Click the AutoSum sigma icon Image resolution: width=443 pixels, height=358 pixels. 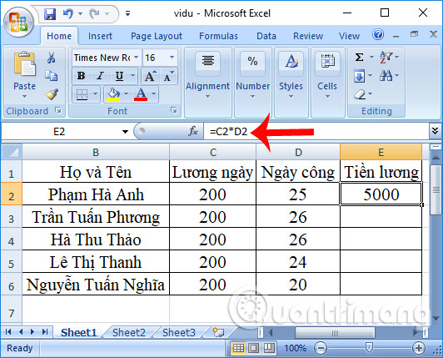tap(359, 58)
